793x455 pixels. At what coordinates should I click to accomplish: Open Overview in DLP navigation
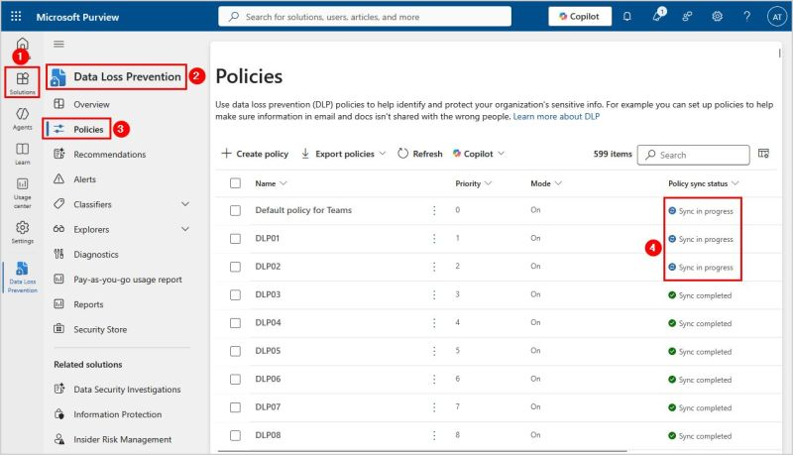click(x=91, y=104)
